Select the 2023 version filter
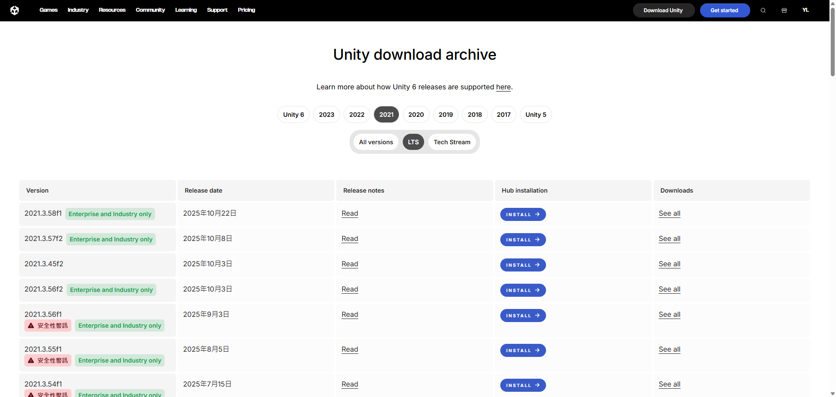This screenshot has height=397, width=836. 327,115
